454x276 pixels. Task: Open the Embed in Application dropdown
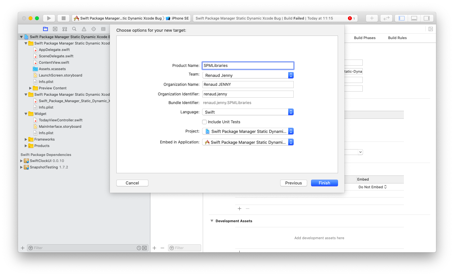tap(248, 142)
